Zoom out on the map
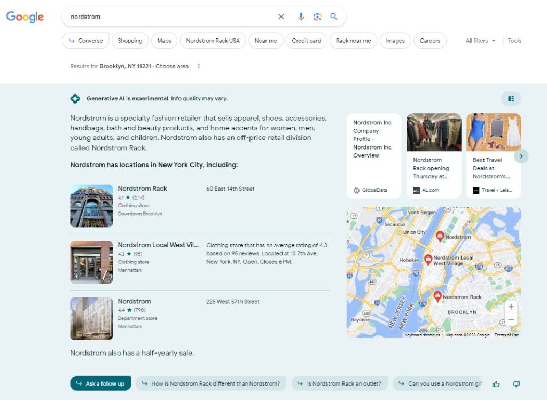 coord(511,320)
